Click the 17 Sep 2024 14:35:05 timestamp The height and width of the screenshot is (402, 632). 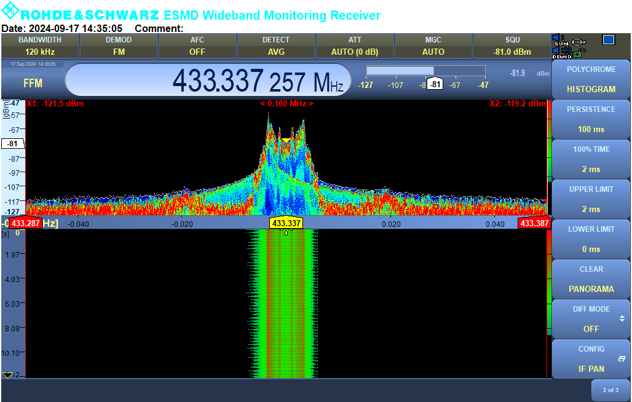33,64
